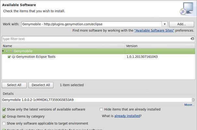Click version 1.0.1.201307161043 cell

pyautogui.click(x=142, y=57)
